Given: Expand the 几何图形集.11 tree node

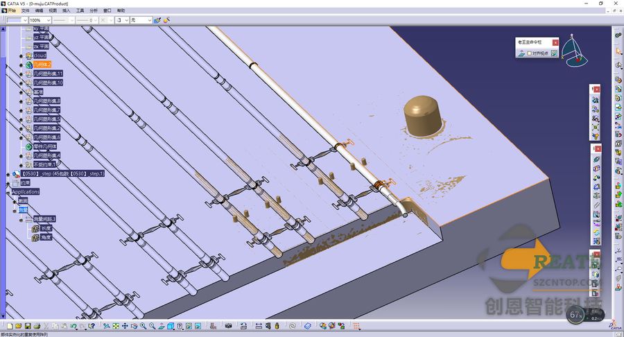Looking at the screenshot, I should (x=21, y=74).
